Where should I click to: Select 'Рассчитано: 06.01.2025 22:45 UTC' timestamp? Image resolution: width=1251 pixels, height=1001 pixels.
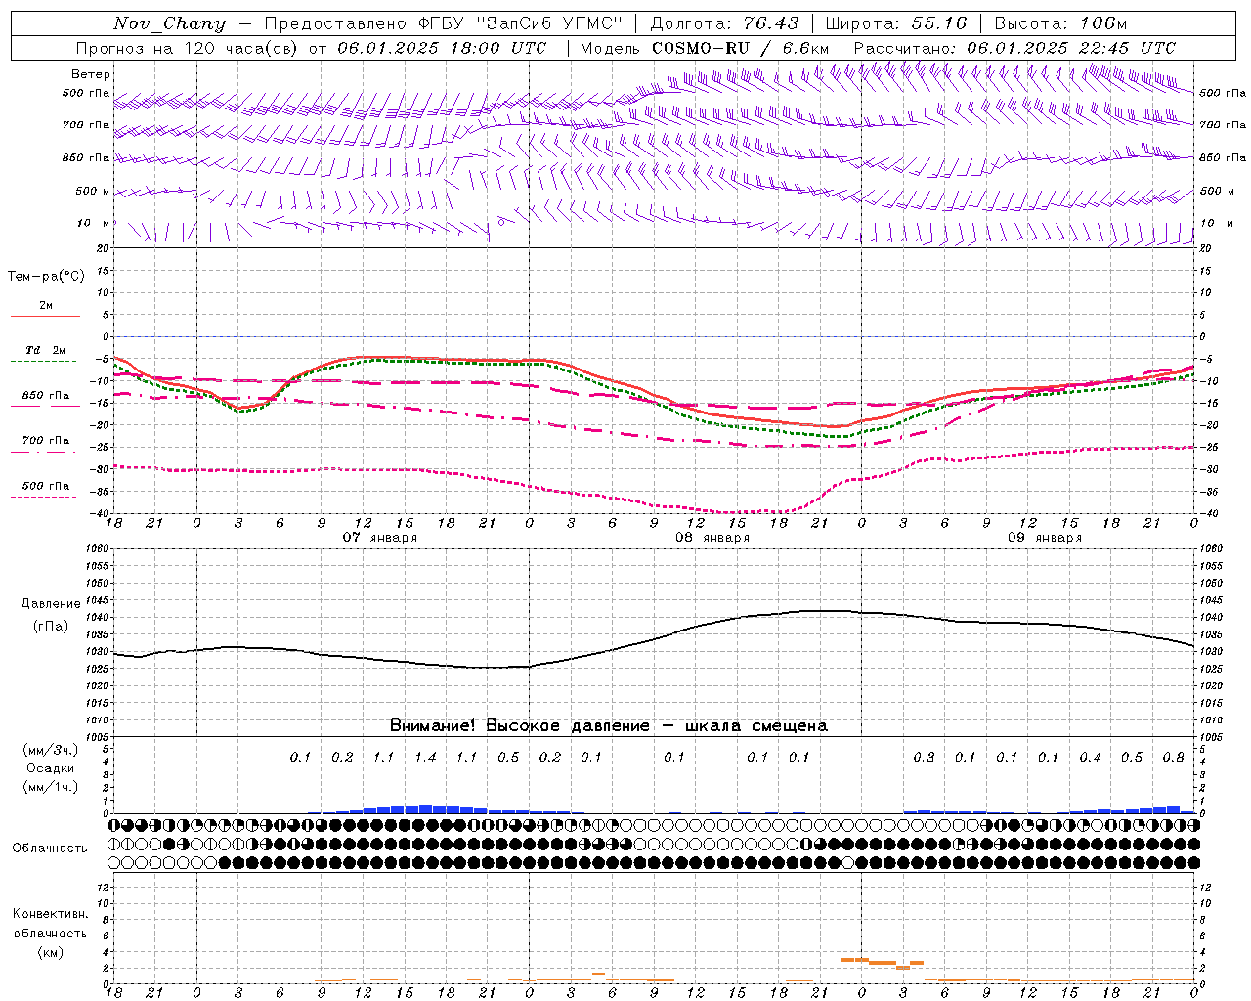[x=1014, y=48]
